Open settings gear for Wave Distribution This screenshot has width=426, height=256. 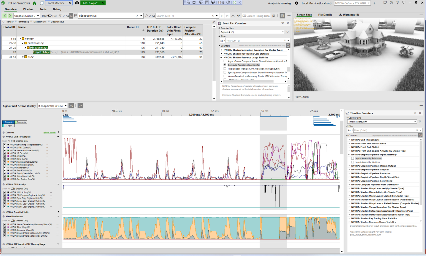click(4, 217)
